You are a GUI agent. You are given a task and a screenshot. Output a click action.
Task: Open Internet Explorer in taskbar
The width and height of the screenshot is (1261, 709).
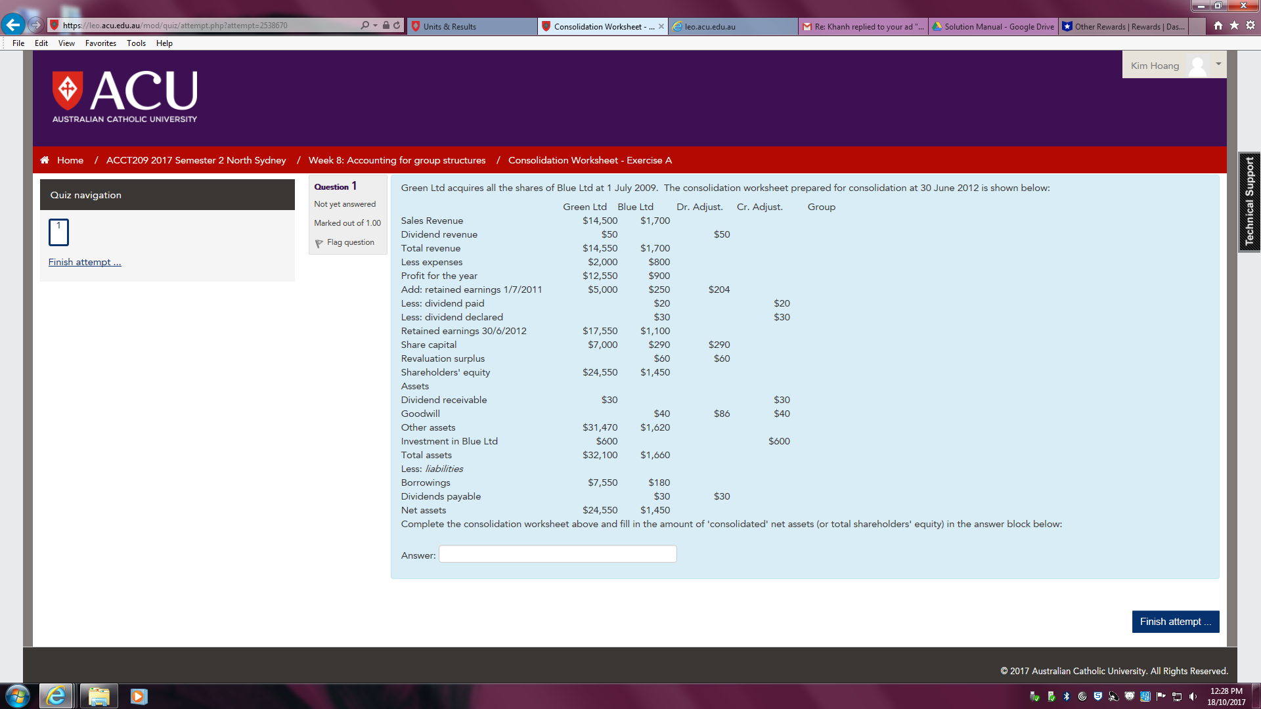(56, 696)
